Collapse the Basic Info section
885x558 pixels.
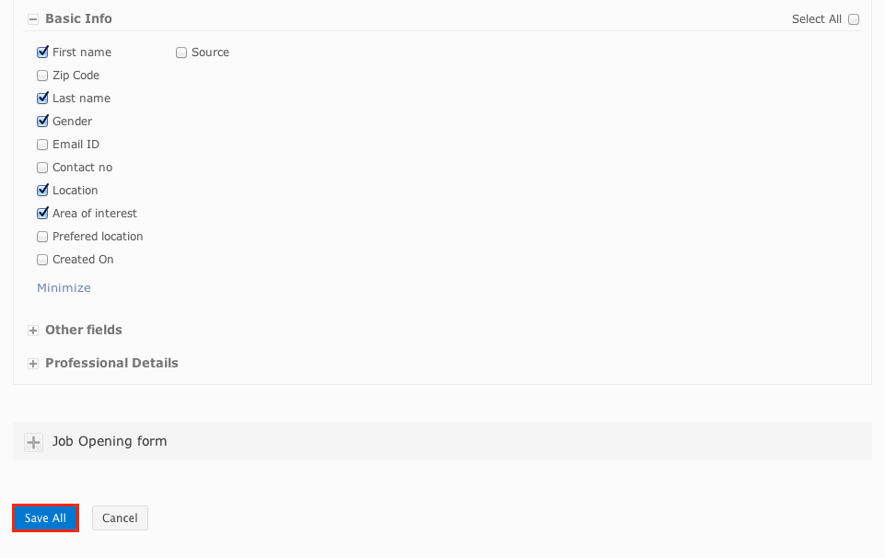(x=33, y=19)
